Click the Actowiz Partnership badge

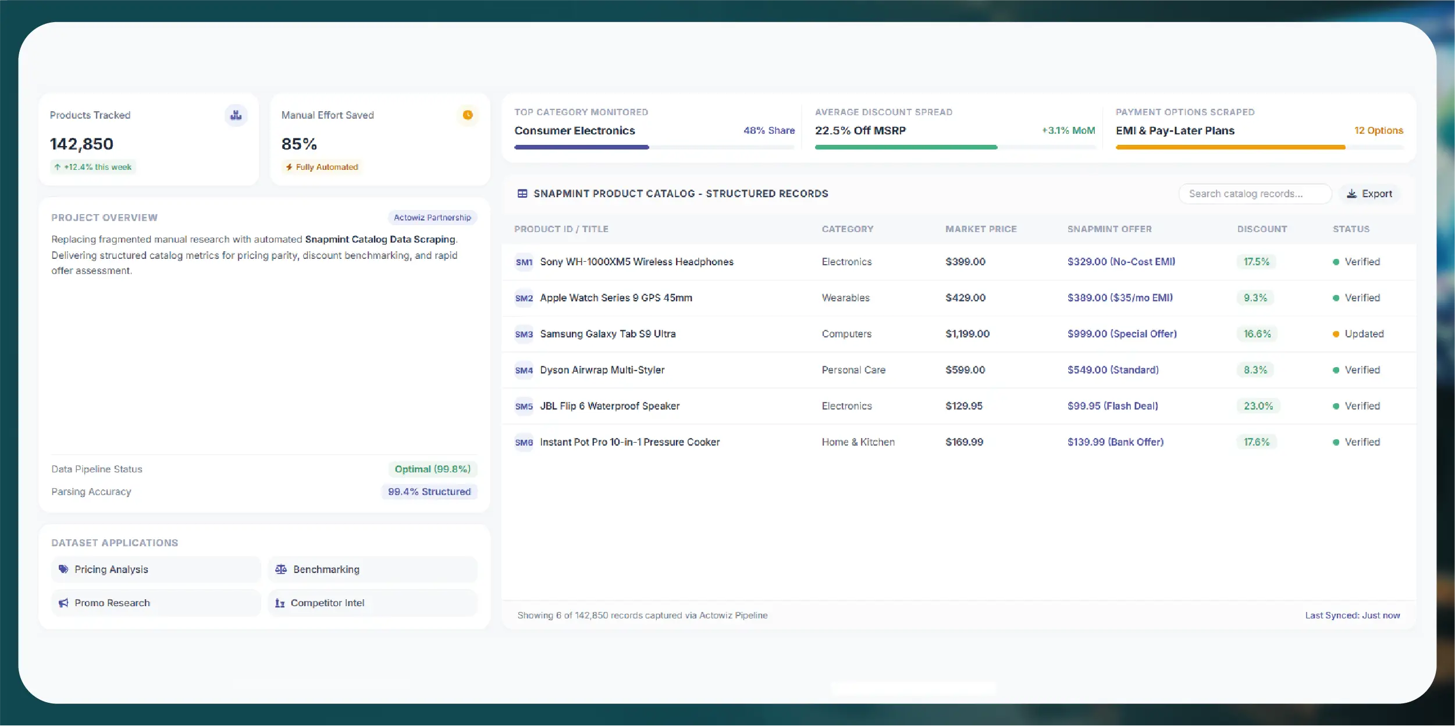[x=432, y=218]
